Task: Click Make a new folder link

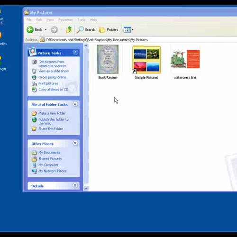Action: [x=52, y=113]
